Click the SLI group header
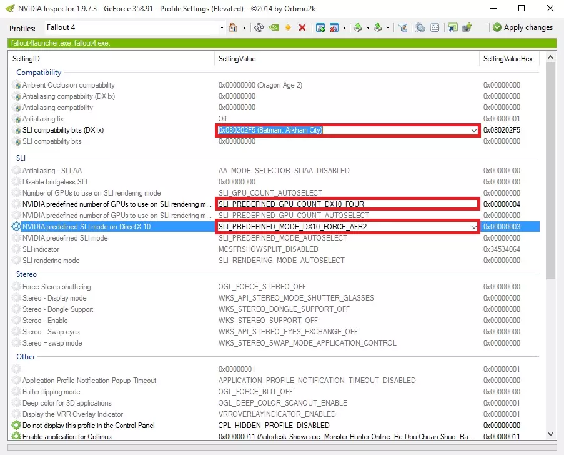Screen dimensions: 564x455 point(21,158)
